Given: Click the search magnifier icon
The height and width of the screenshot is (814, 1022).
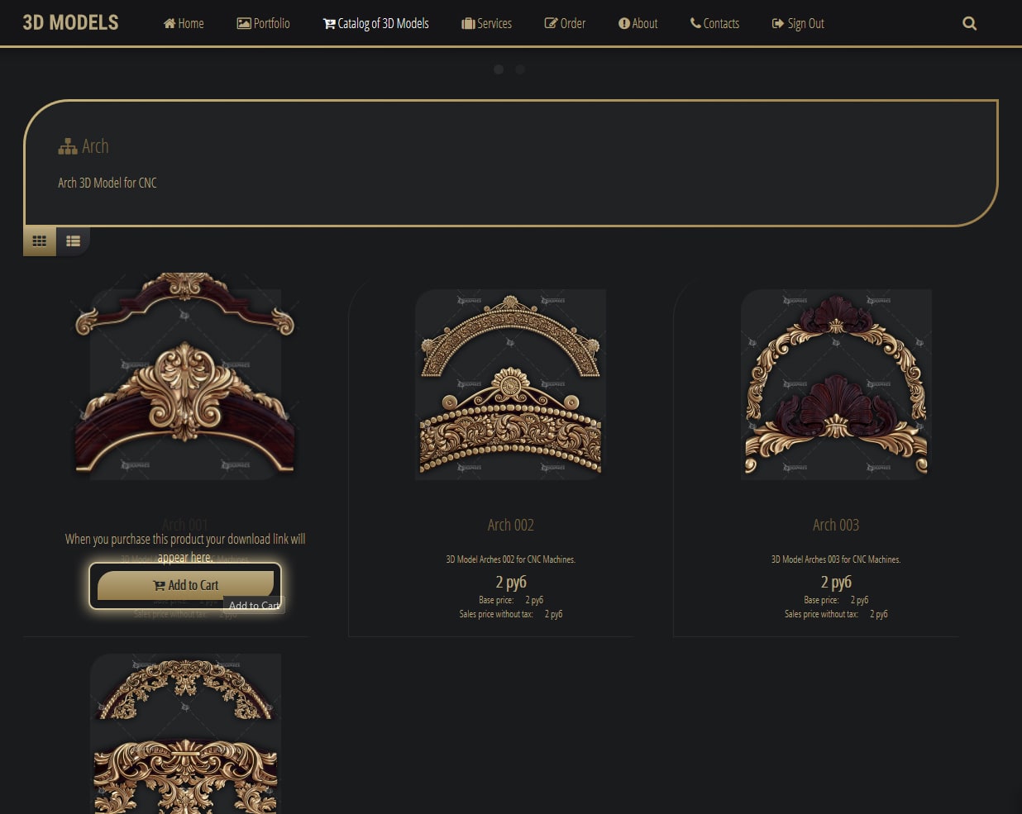Looking at the screenshot, I should coord(969,24).
